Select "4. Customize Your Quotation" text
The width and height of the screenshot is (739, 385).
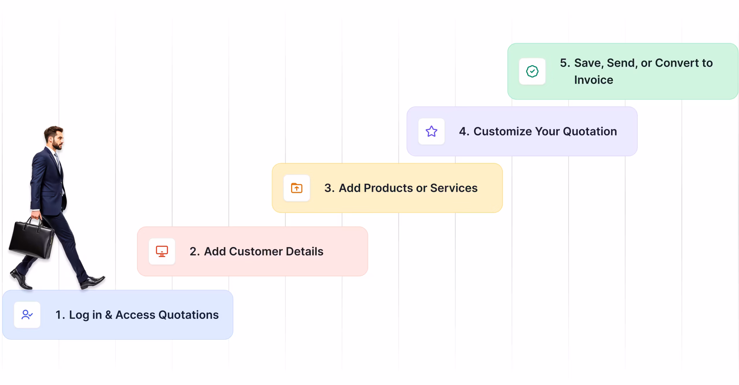point(538,131)
